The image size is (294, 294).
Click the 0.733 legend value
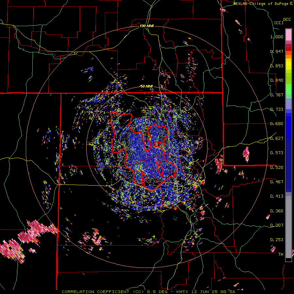(277, 109)
